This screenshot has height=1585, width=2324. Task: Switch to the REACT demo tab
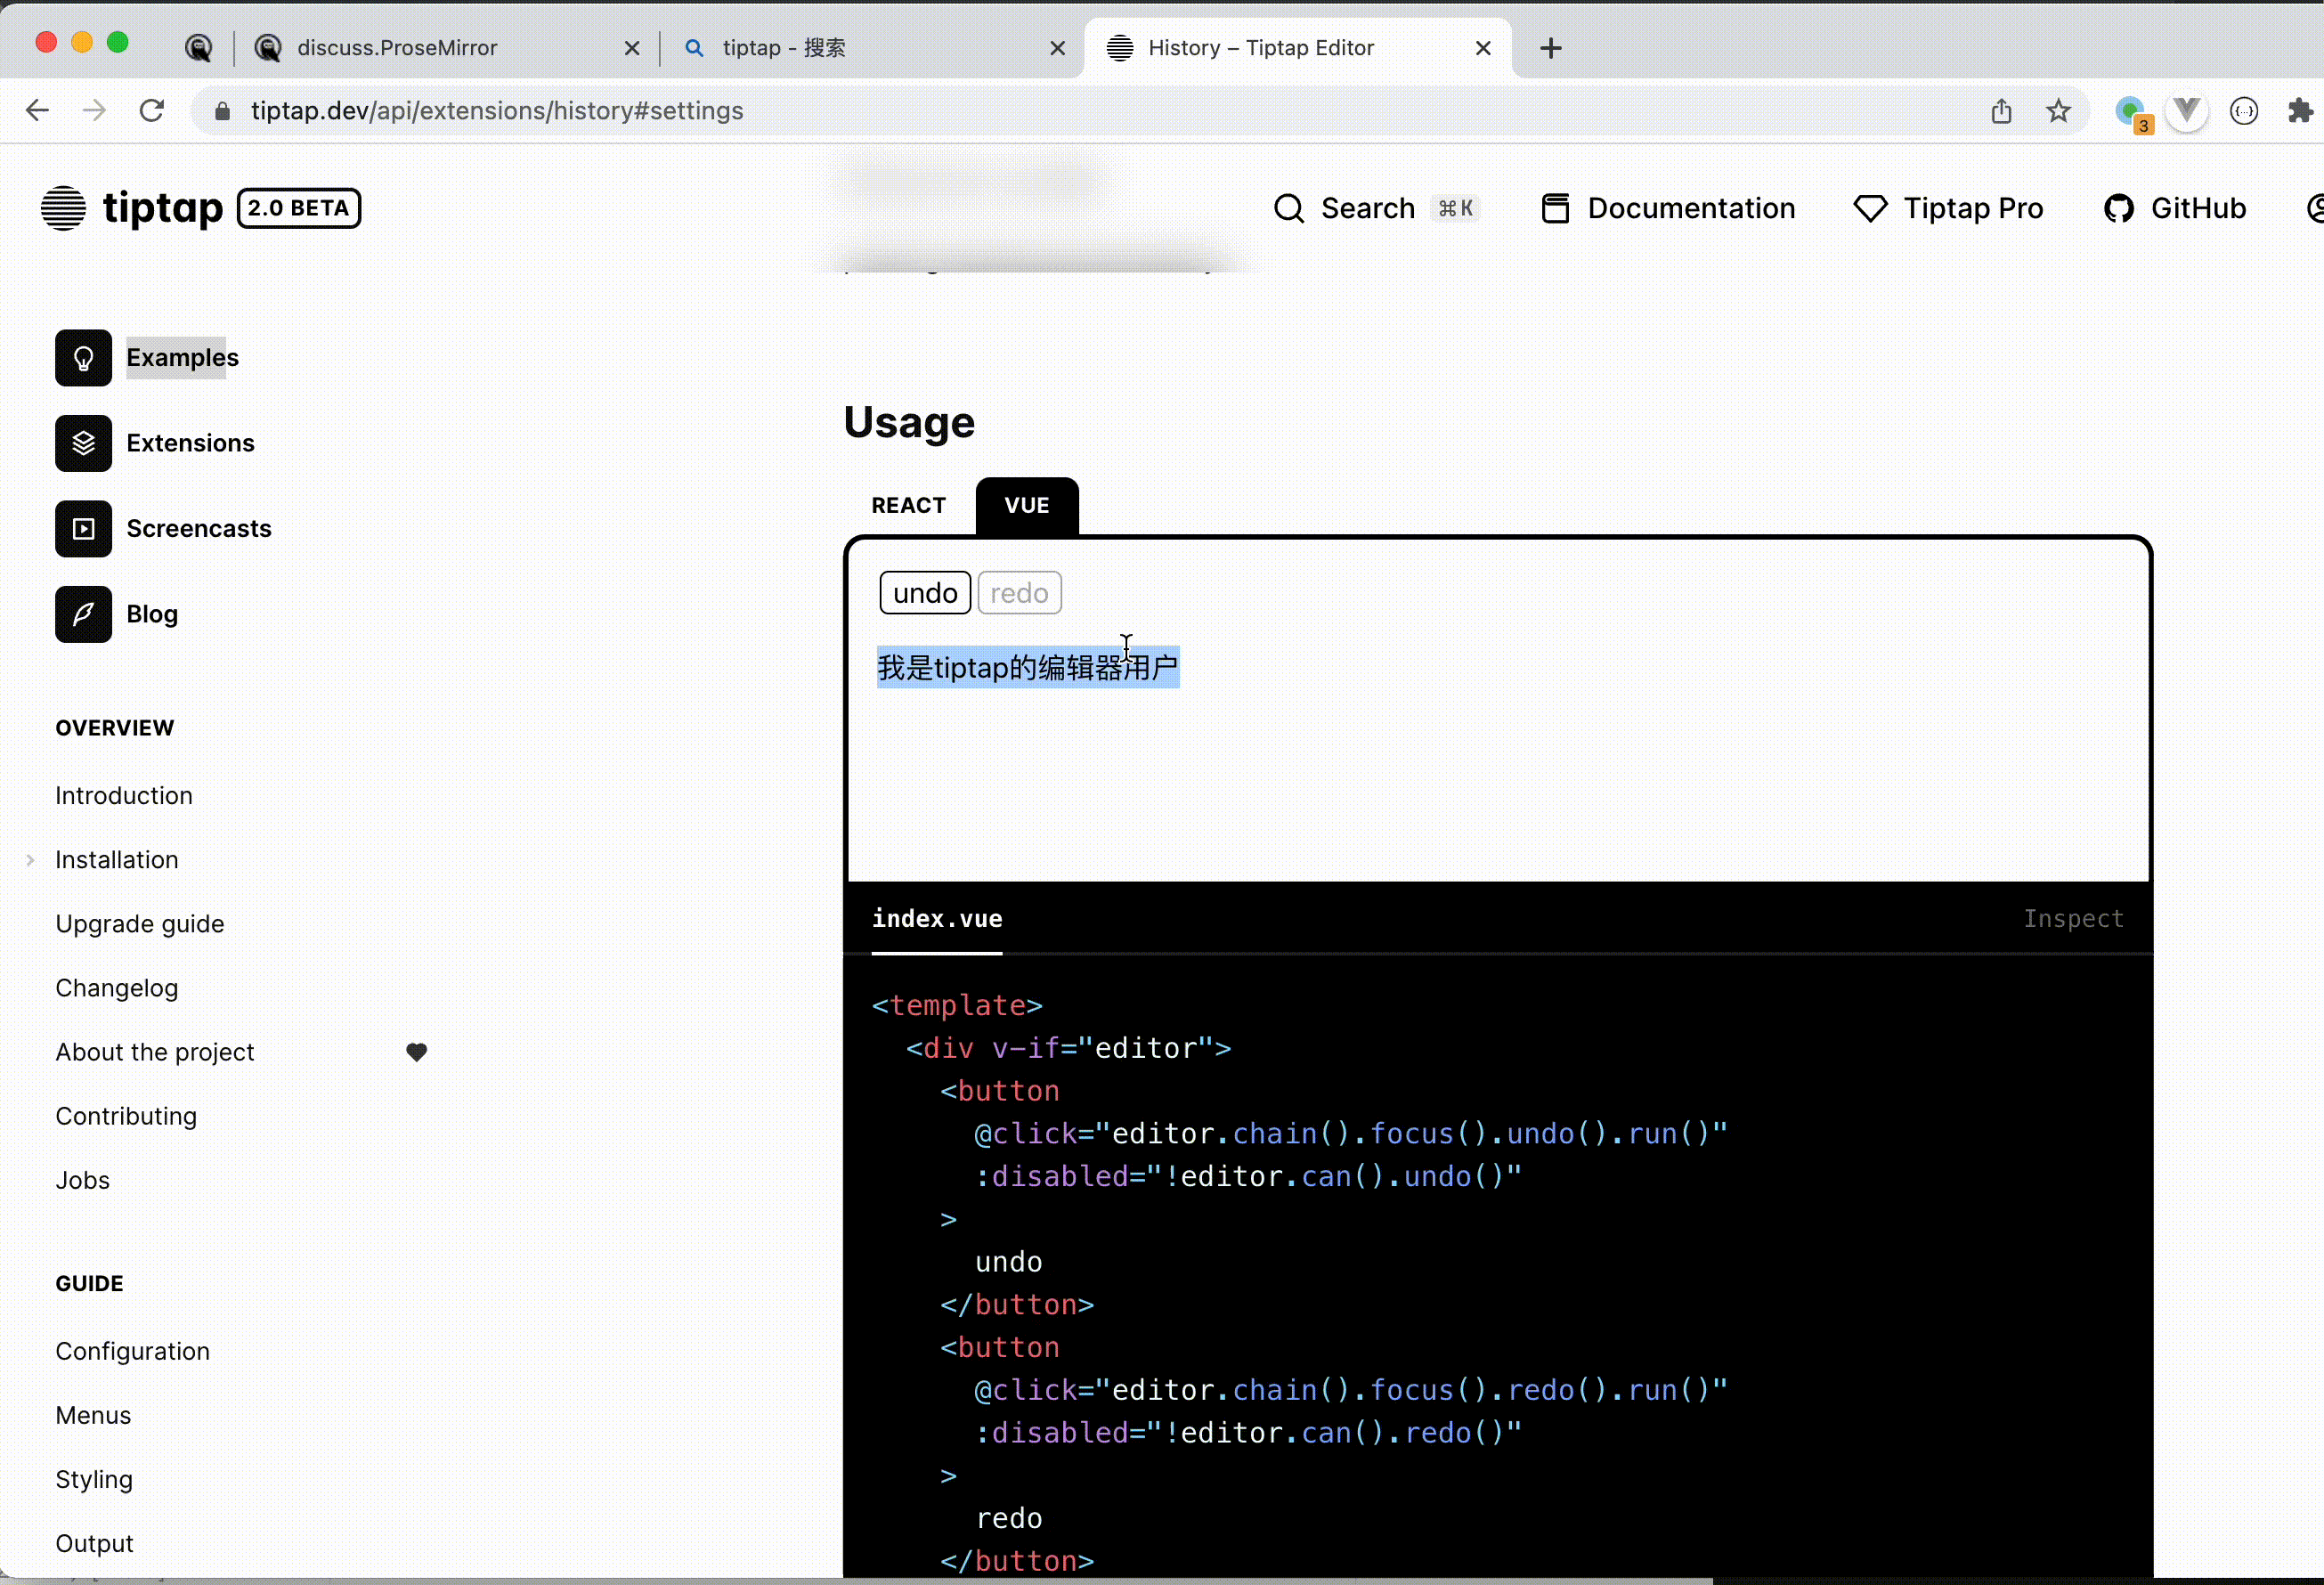(x=908, y=506)
